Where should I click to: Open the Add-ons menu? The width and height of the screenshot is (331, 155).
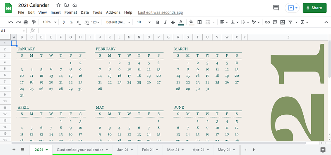point(113,12)
